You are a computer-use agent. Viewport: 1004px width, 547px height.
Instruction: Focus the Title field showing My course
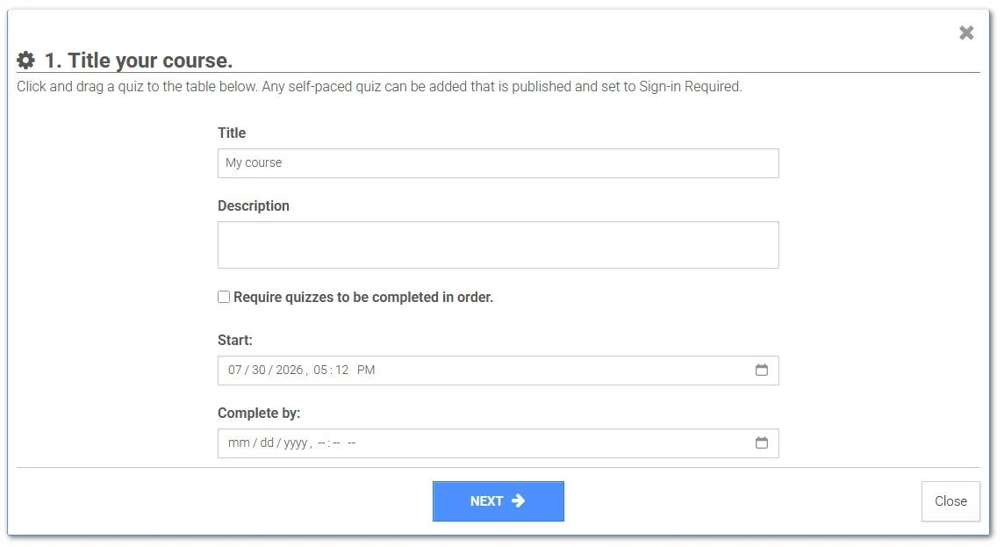tap(498, 163)
